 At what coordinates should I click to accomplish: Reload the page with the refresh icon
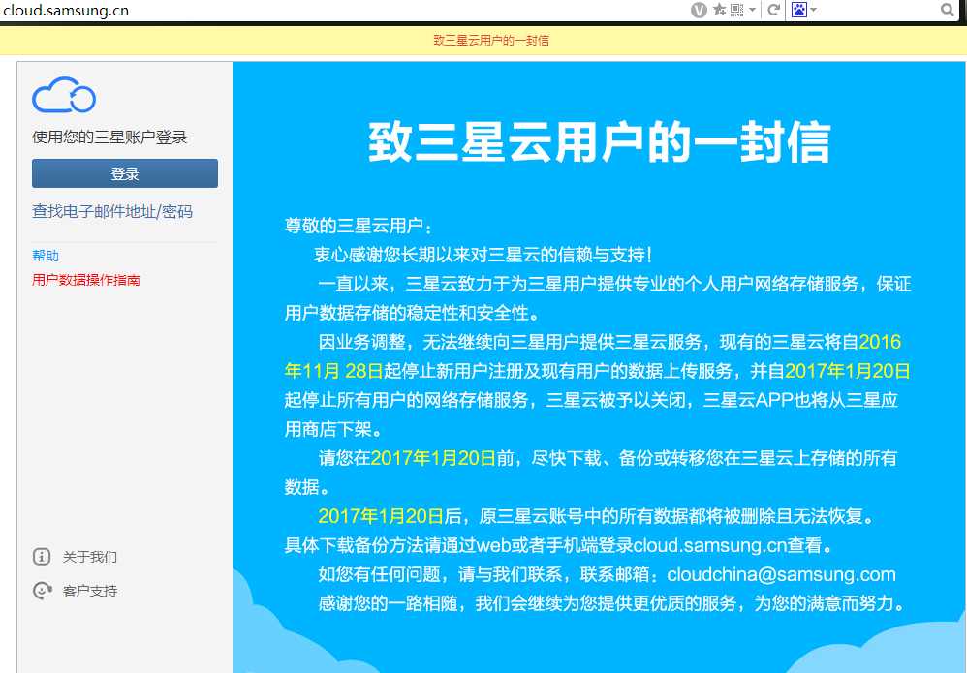pos(774,10)
